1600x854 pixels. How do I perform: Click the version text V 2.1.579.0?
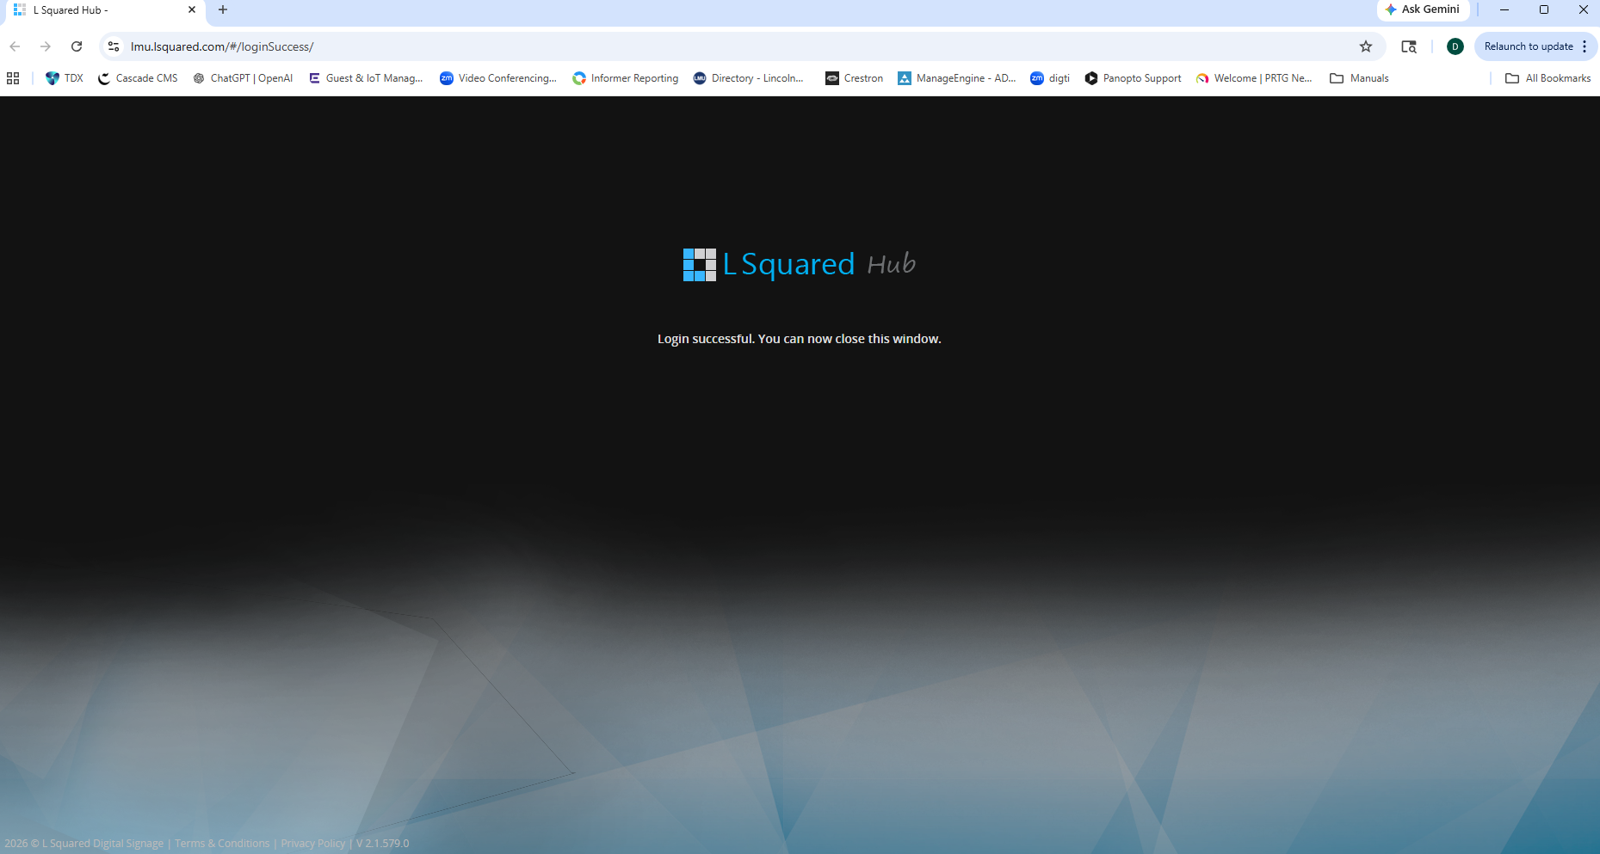coord(383,844)
